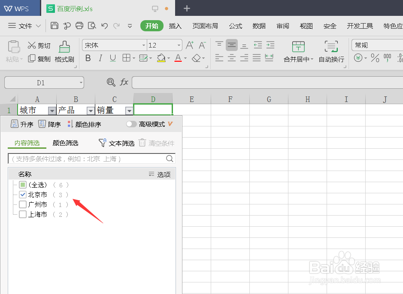Open Print Preview icon

tap(92, 26)
